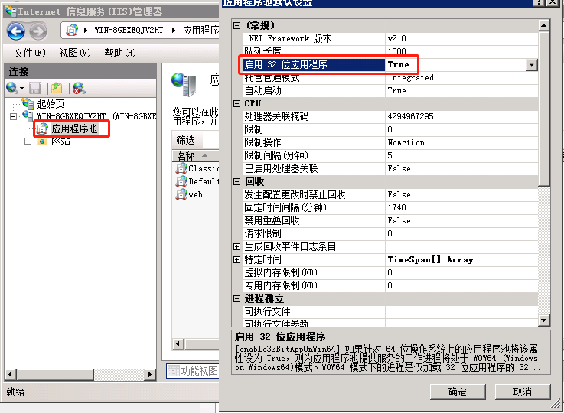Click the connect globe icon in Connections toolbar
564x413 pixels.
click(x=12, y=88)
